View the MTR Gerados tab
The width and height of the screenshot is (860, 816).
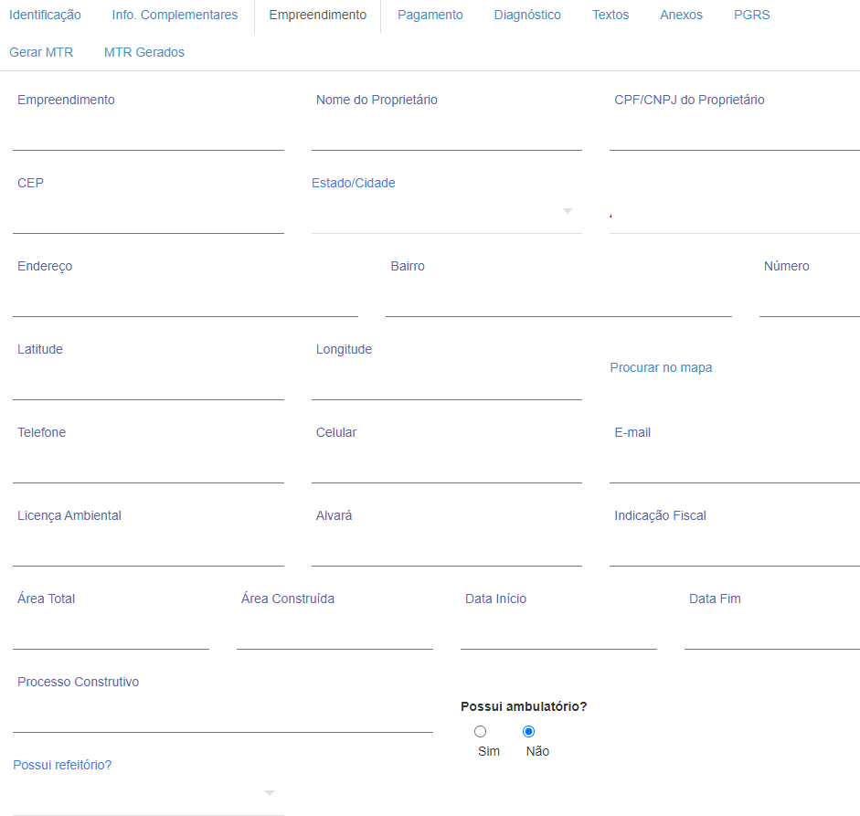coord(144,52)
